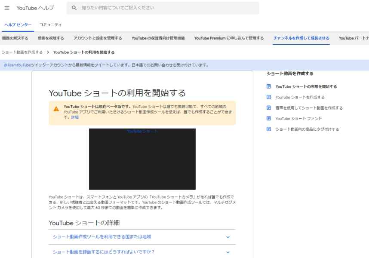Screen dimensions: 369x258
Task: Click article icon beside YouTube ショートを作成する
Action: pos(269,97)
